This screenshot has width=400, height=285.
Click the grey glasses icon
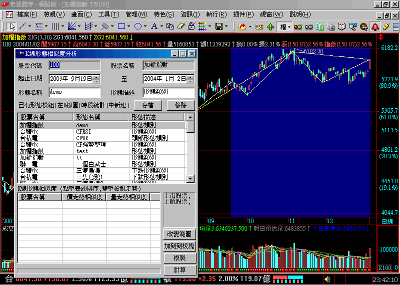click(308, 27)
